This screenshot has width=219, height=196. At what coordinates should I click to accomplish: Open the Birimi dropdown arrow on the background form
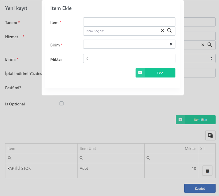211,58
